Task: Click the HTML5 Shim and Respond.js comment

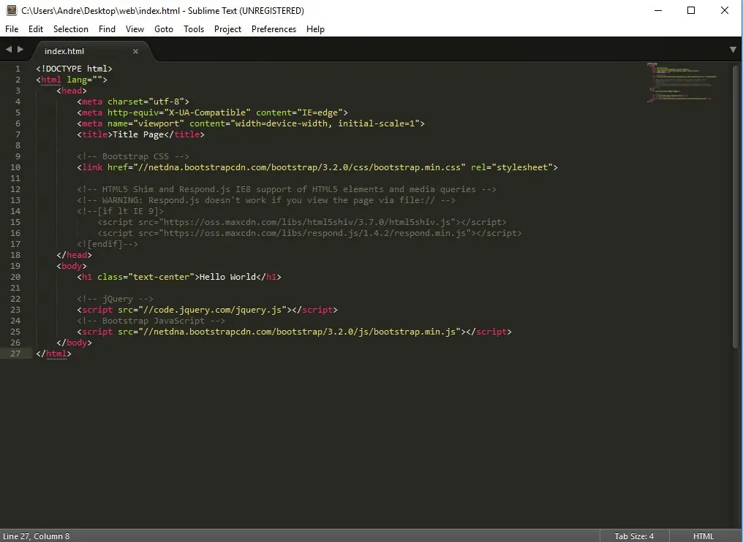Action: [x=287, y=189]
